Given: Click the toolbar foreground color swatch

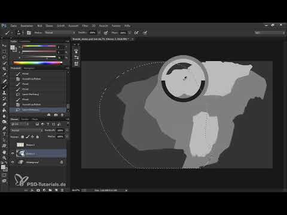Looking at the screenshot, I should click(3, 167).
